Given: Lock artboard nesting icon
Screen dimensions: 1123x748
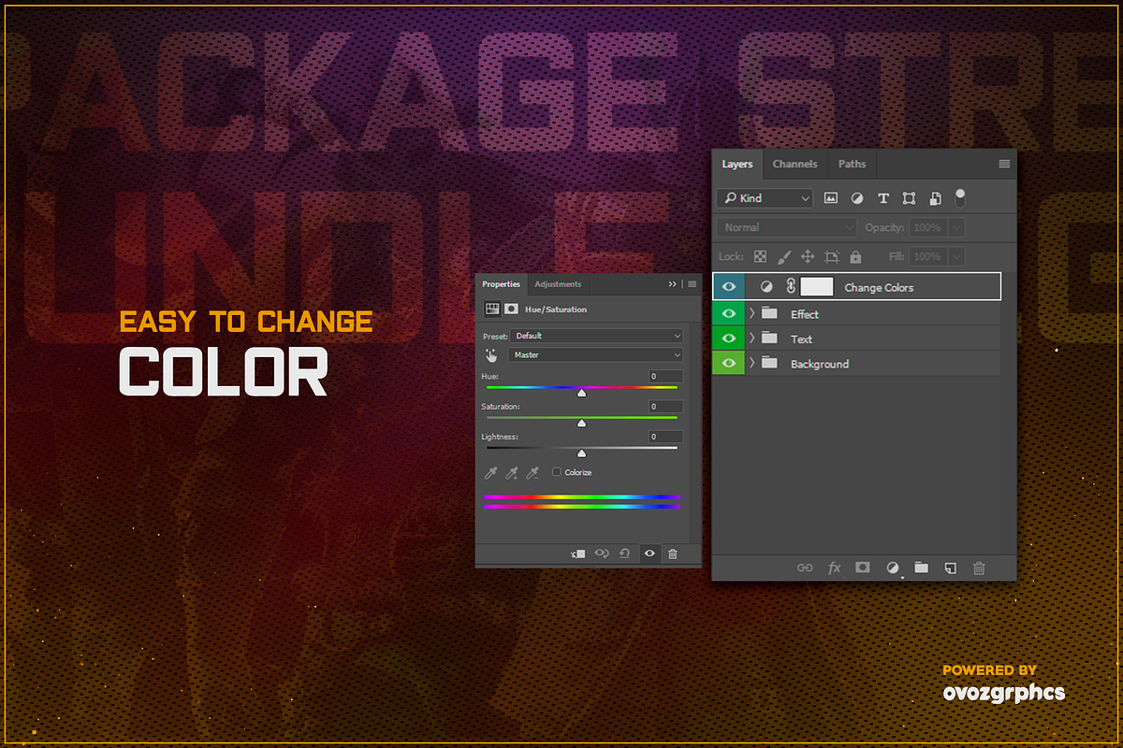Looking at the screenshot, I should point(831,256).
